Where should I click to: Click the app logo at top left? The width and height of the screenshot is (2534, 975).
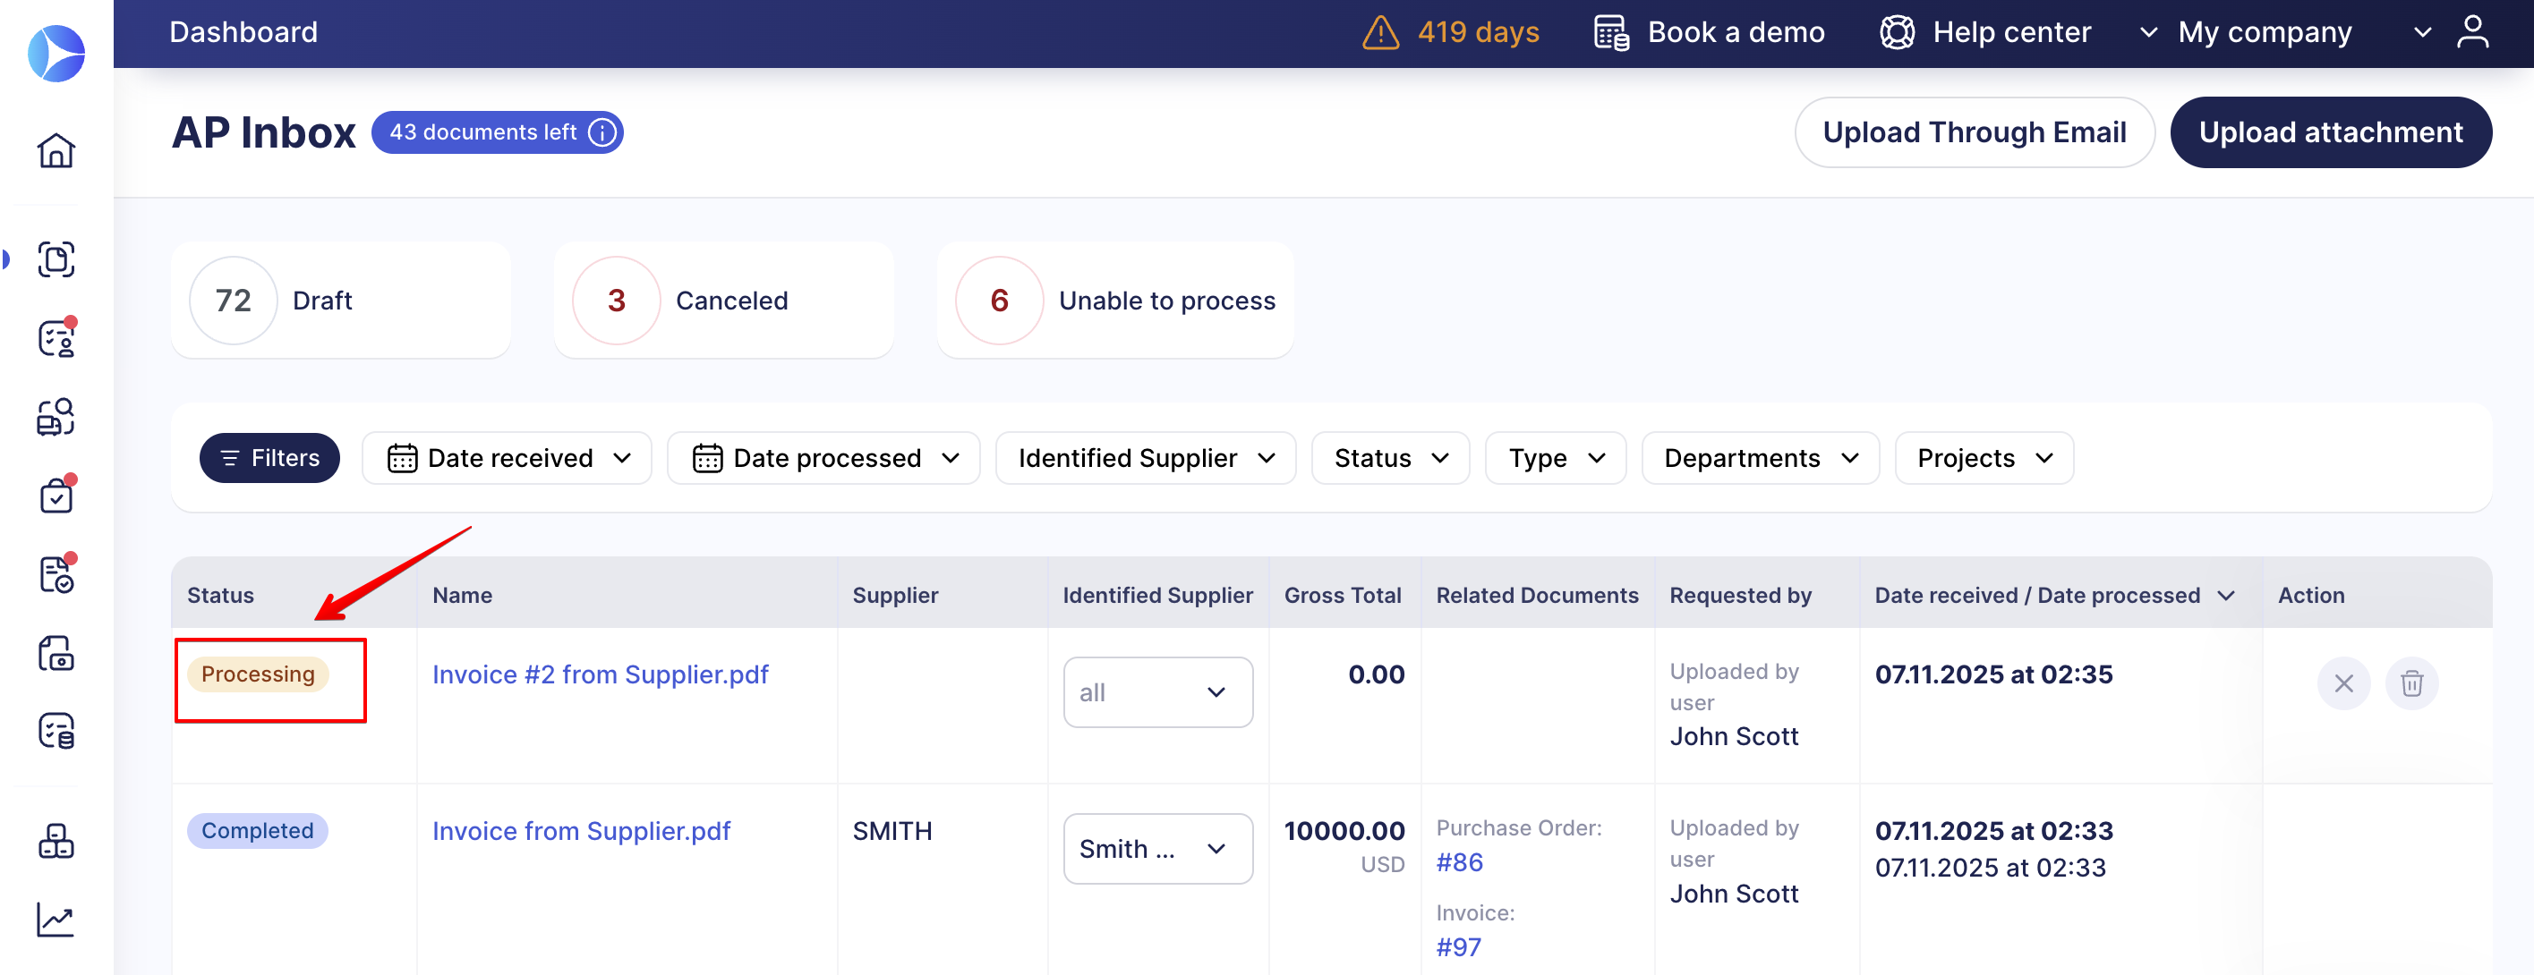[x=56, y=53]
